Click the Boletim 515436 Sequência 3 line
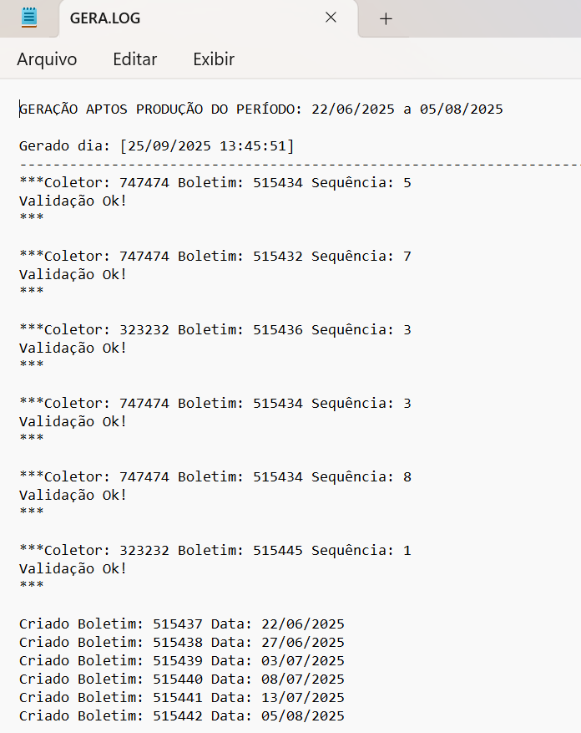The width and height of the screenshot is (581, 733). [215, 330]
